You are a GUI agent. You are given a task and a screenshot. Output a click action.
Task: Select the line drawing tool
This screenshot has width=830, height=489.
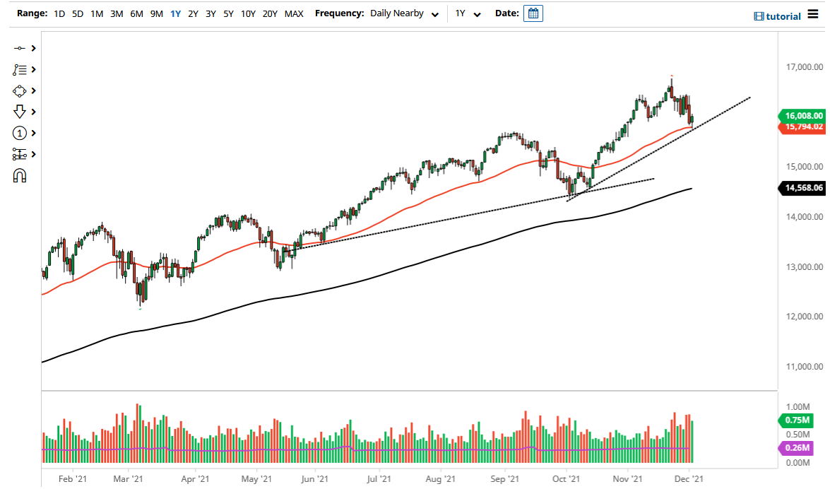point(20,48)
